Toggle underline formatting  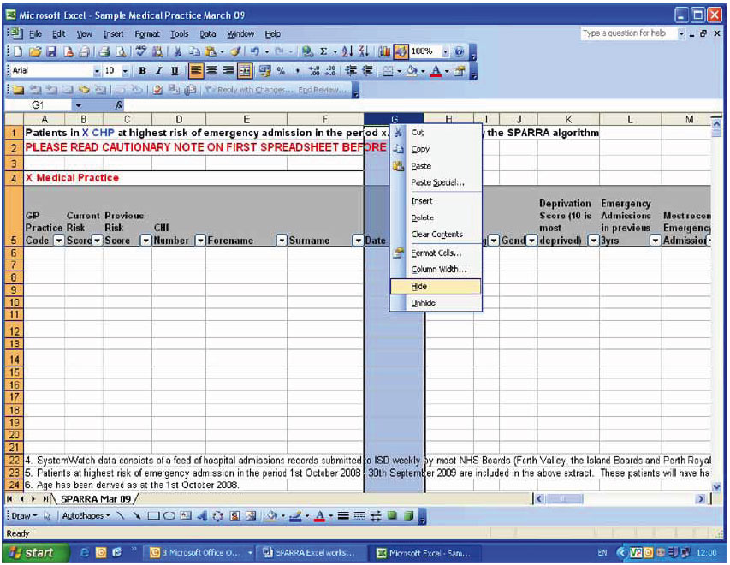[175, 71]
